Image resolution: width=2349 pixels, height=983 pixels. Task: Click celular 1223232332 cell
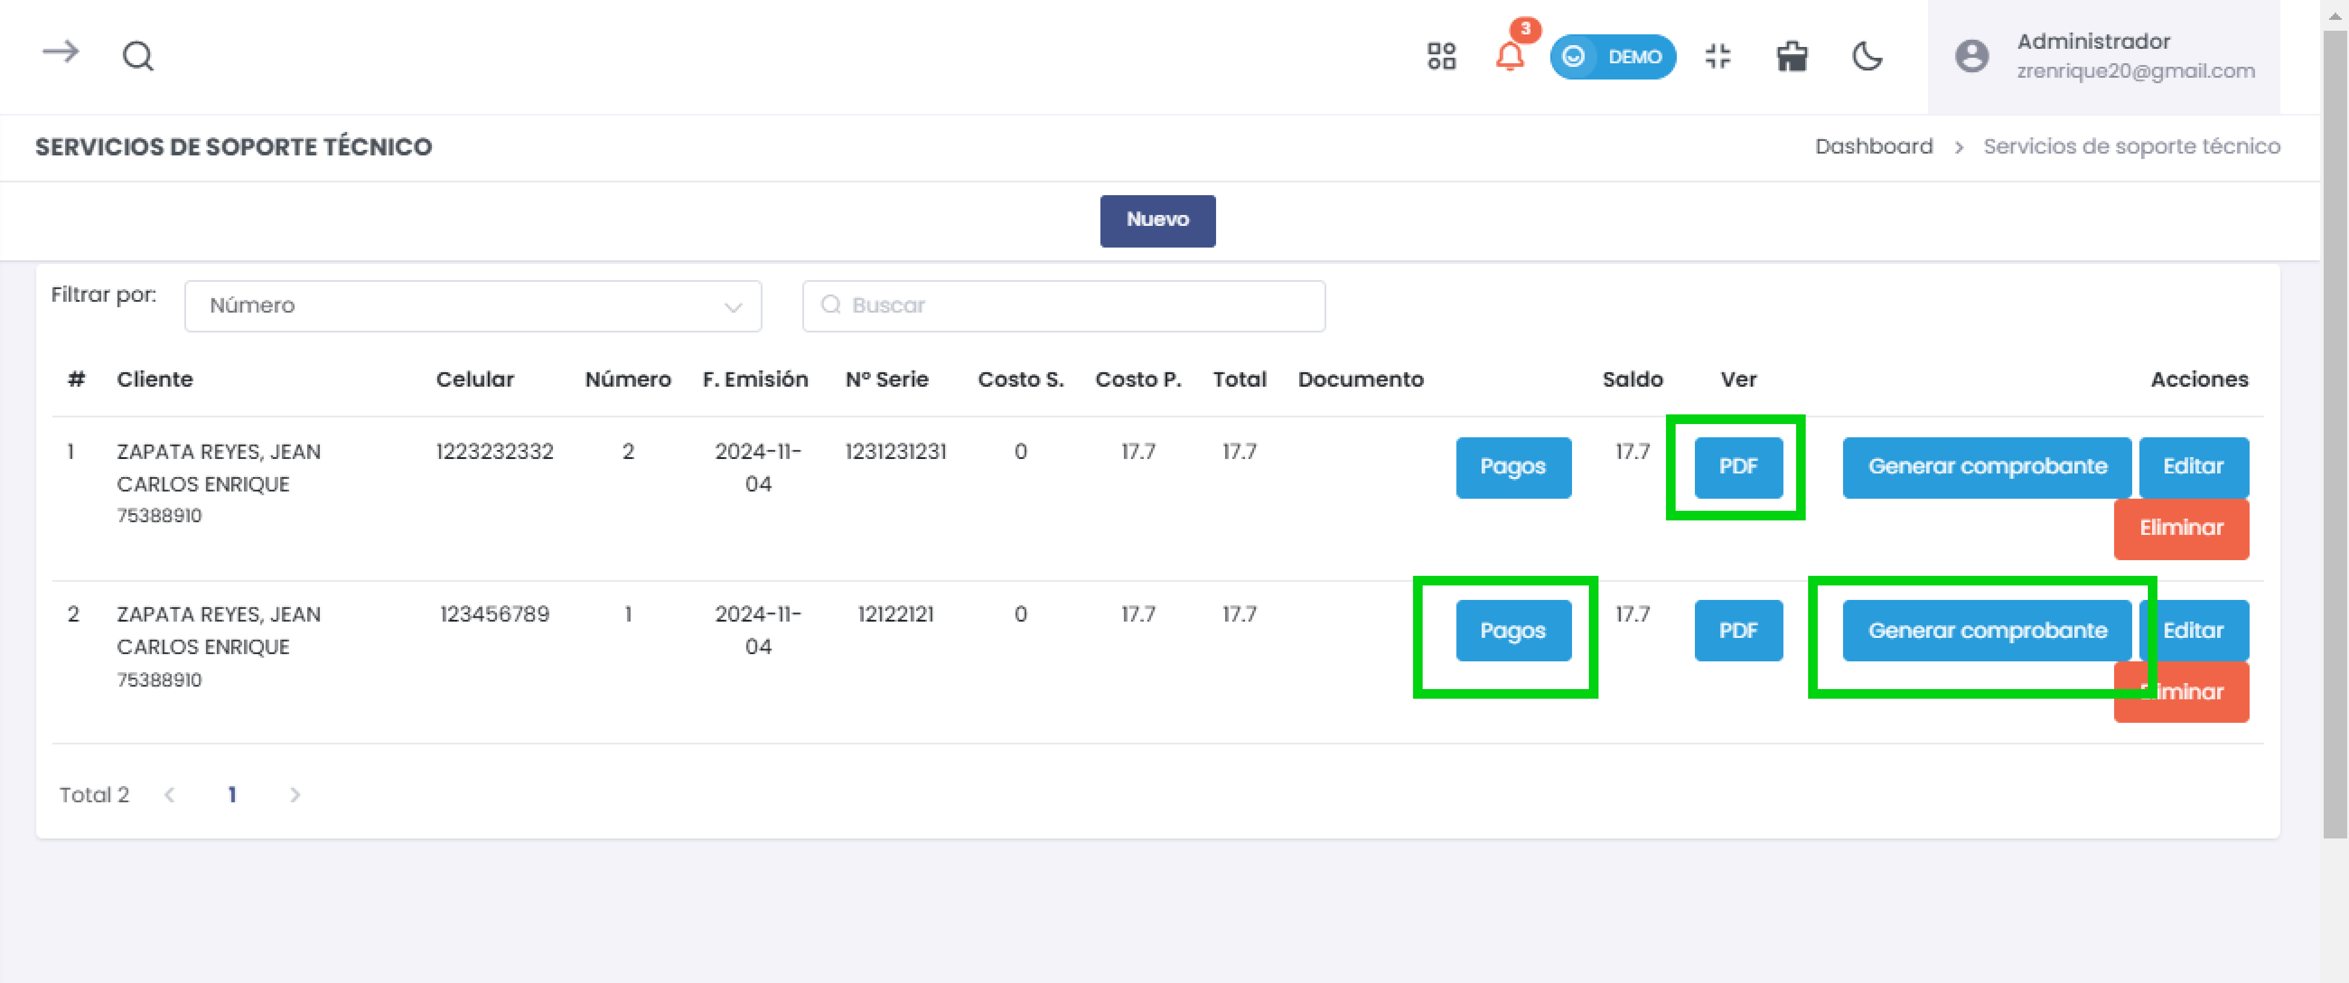[x=494, y=451]
